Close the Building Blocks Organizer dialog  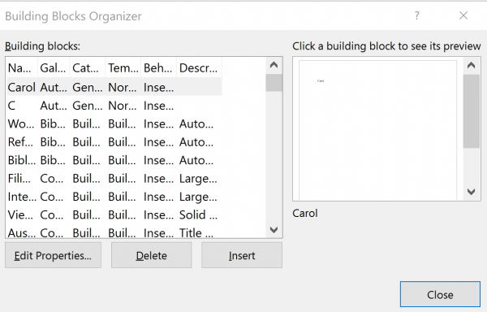point(440,295)
